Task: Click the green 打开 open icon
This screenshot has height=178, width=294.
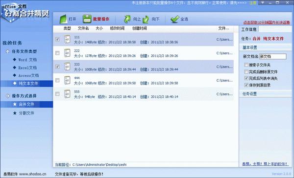Action: [x=63, y=19]
